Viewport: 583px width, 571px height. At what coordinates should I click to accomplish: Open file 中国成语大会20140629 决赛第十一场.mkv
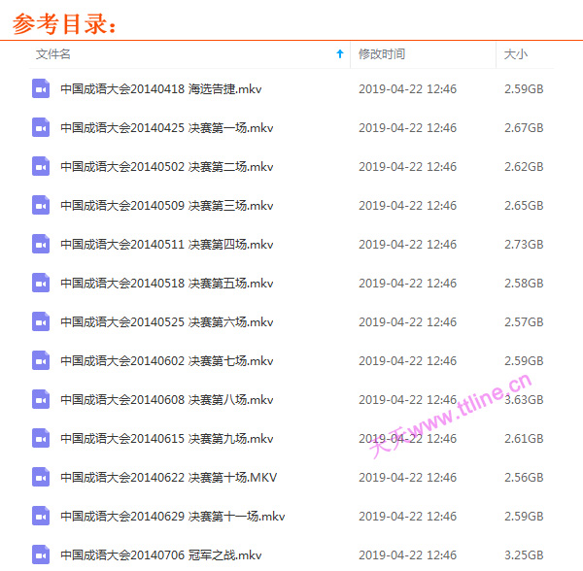click(x=172, y=517)
